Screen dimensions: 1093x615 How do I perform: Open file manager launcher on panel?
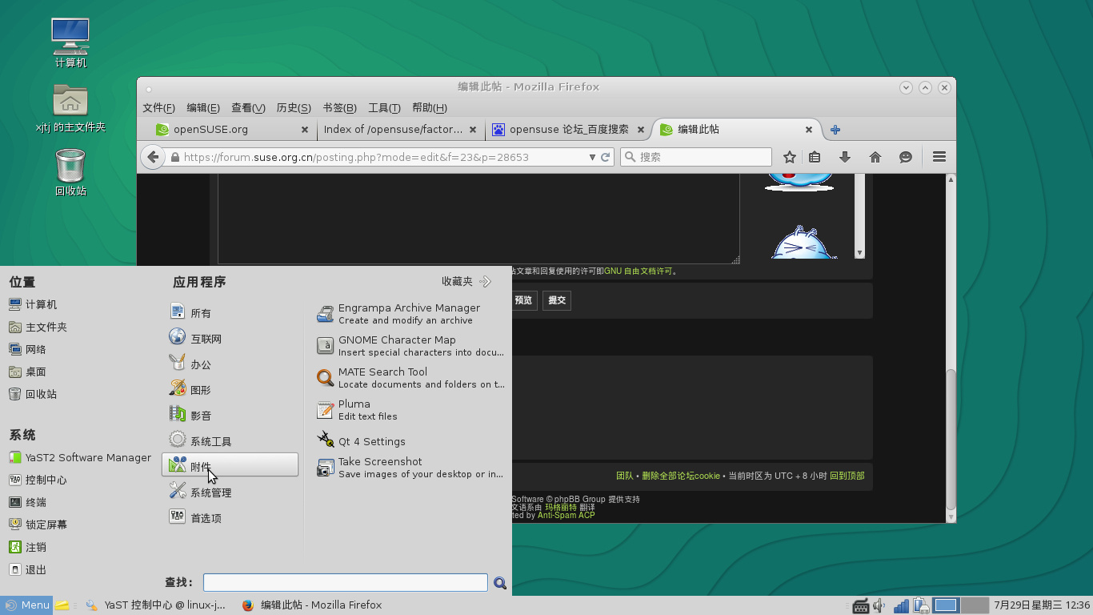62,605
